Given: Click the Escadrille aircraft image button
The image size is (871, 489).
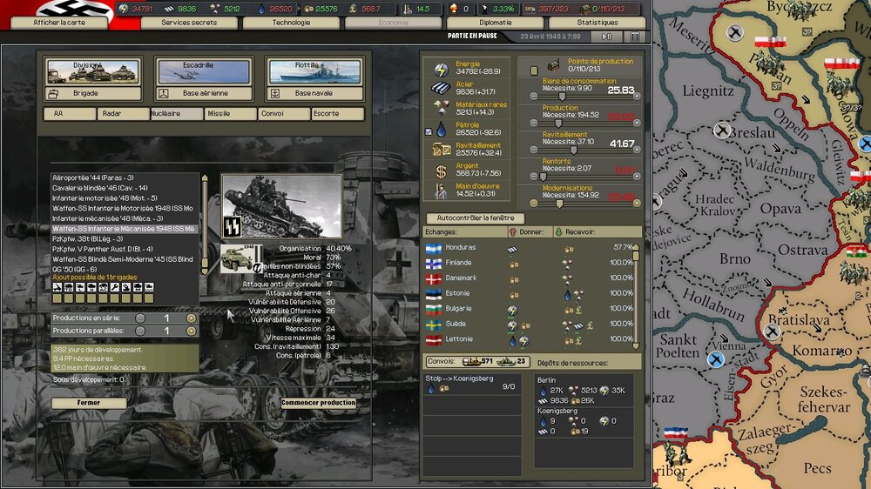Looking at the screenshot, I should [204, 71].
